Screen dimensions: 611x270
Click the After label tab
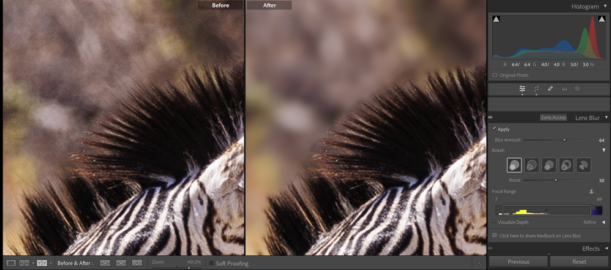(269, 5)
